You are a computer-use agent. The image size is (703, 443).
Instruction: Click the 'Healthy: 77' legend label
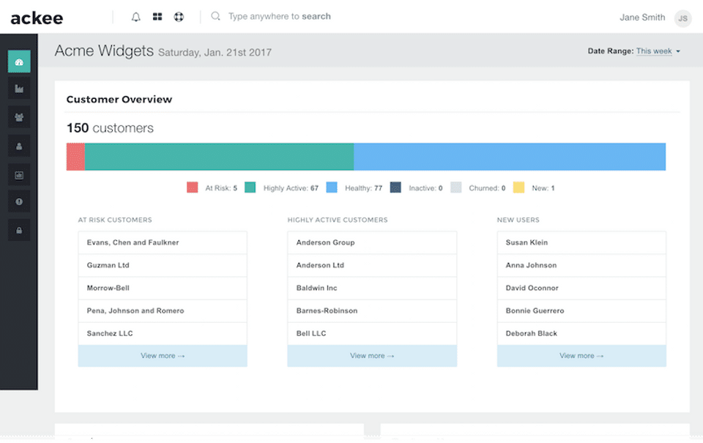tap(364, 188)
